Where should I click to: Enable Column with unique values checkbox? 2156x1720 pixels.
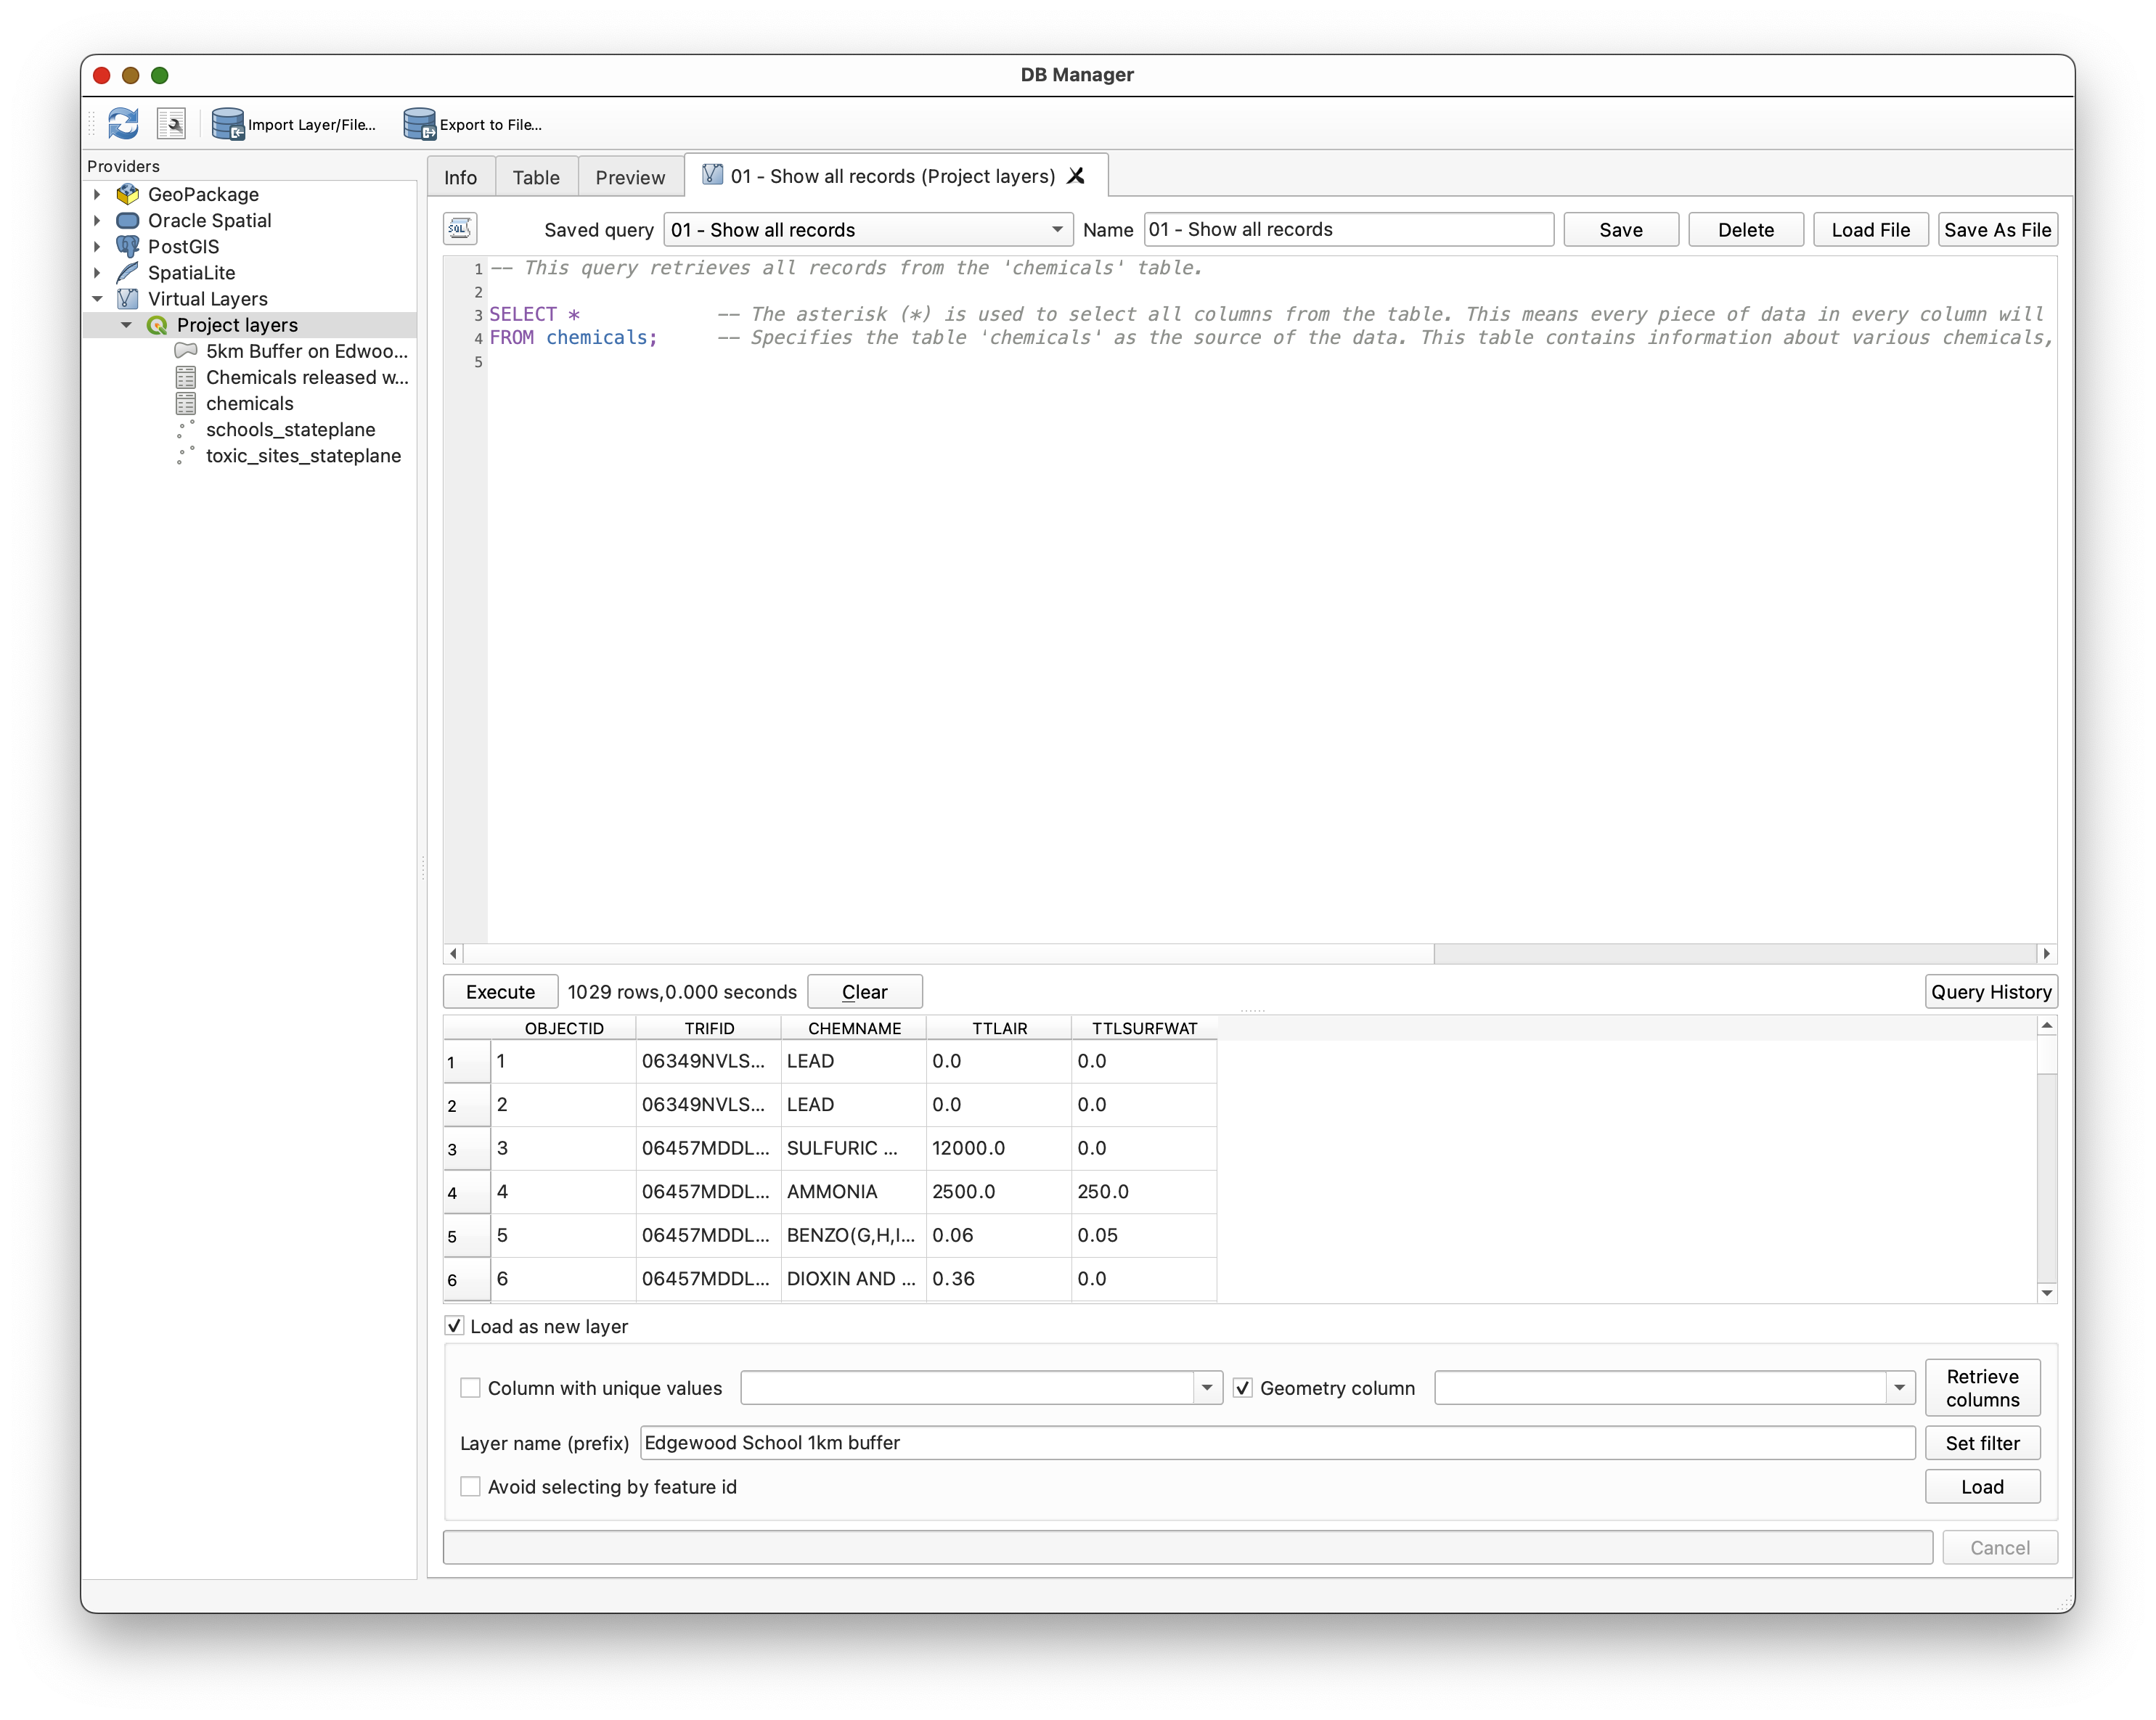(x=470, y=1388)
